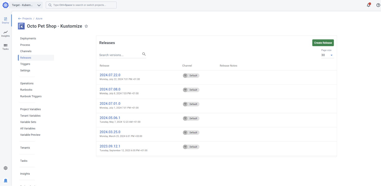Select Runbooks in the project sidebar

26,89
